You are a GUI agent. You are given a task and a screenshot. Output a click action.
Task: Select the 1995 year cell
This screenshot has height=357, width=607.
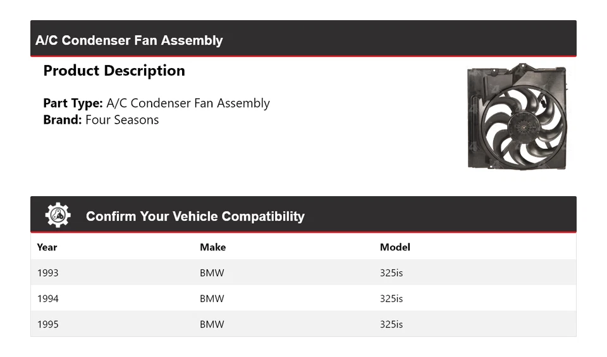(x=47, y=324)
